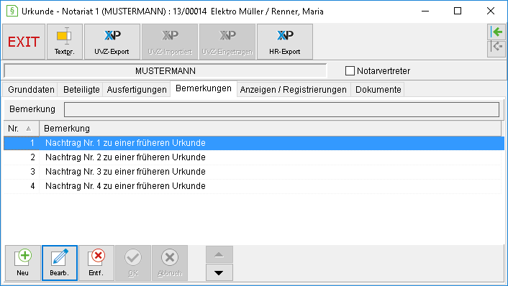Cancel editing with Abbruch button
Screen dimensions: 508x286
click(x=170, y=263)
